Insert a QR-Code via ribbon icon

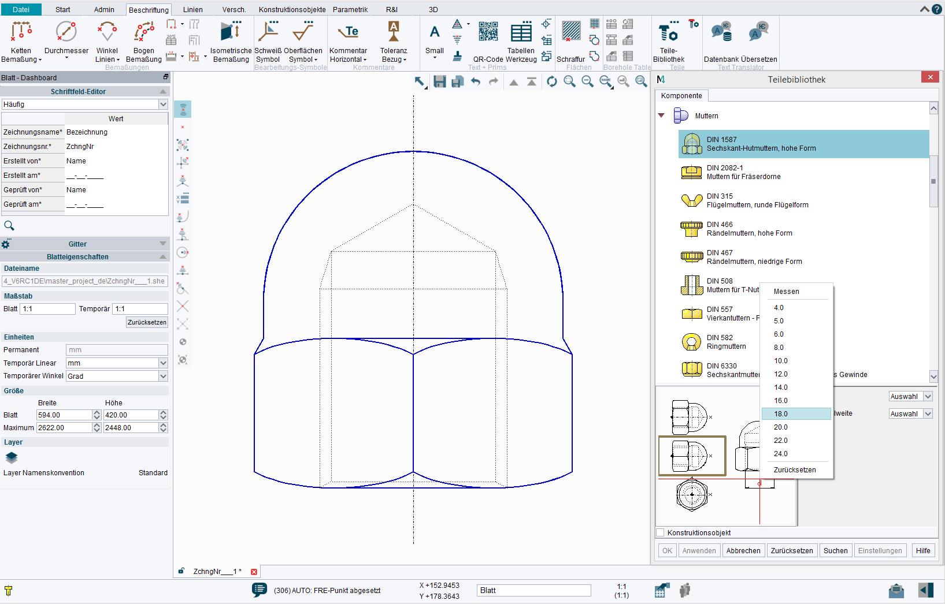pos(488,40)
